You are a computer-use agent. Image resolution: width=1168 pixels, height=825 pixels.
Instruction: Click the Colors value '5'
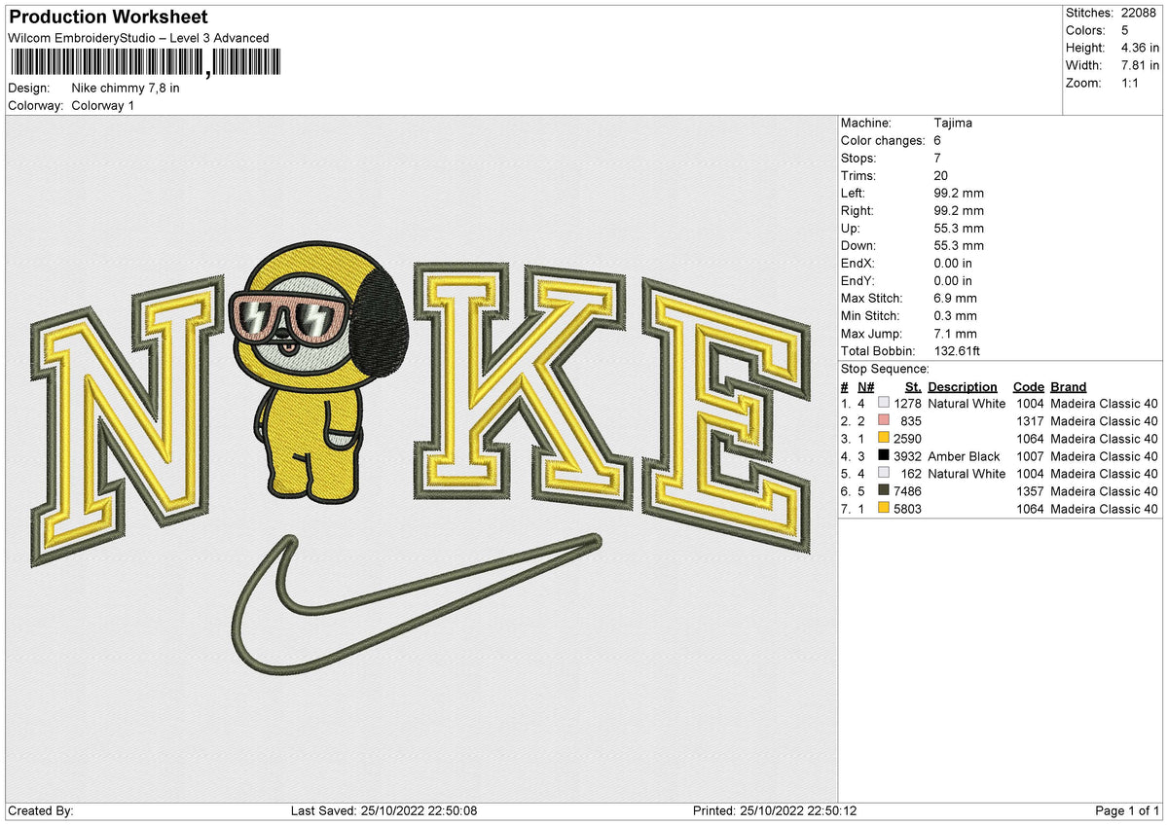[x=1124, y=30]
